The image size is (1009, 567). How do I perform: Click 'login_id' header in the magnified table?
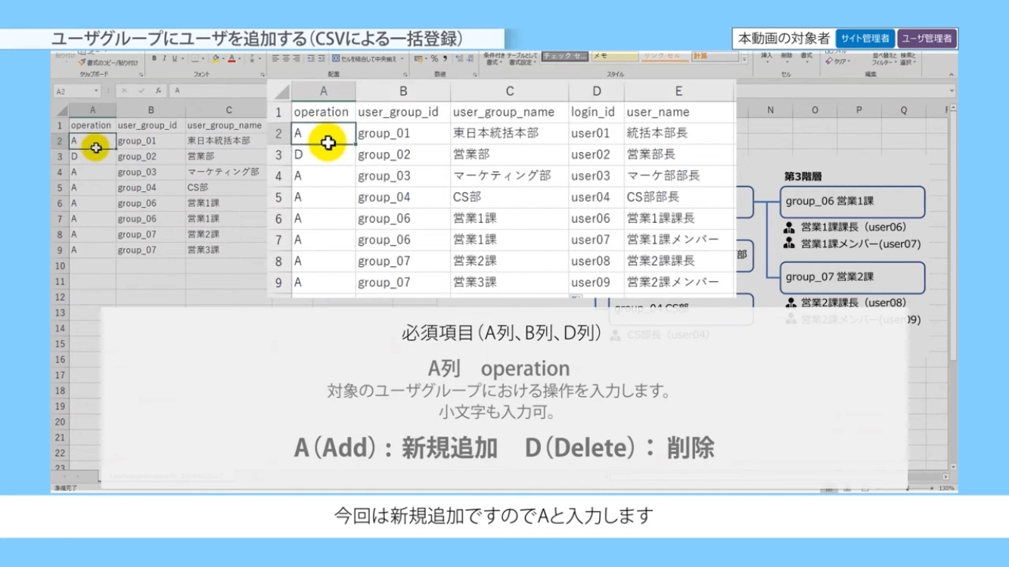(x=592, y=112)
